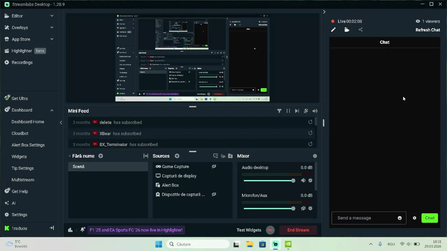
Task: Open the Fără nume scene collection dropdown
Action: click(81, 156)
